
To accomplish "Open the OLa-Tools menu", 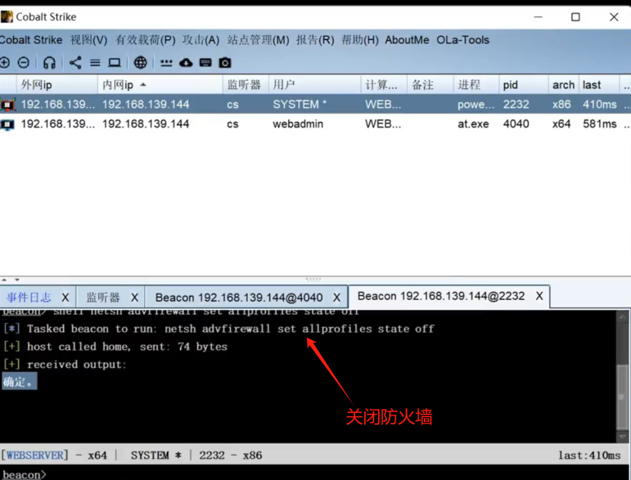I will (x=463, y=40).
